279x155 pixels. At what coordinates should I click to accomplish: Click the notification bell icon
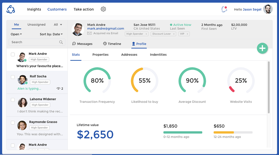pos(224,9)
